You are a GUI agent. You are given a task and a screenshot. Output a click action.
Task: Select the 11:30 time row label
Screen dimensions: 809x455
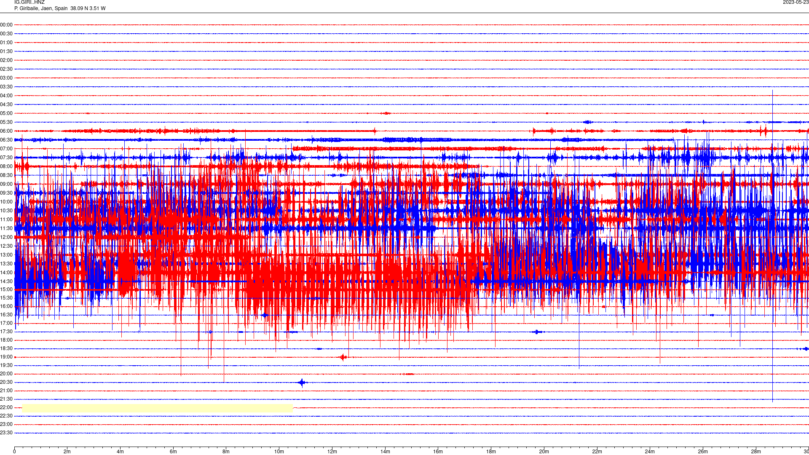point(6,228)
